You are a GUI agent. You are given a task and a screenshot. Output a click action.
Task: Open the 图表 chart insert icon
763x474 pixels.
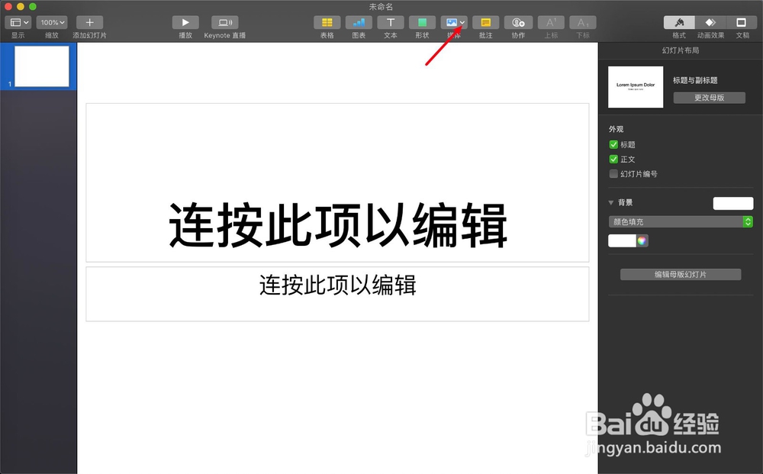pos(359,23)
